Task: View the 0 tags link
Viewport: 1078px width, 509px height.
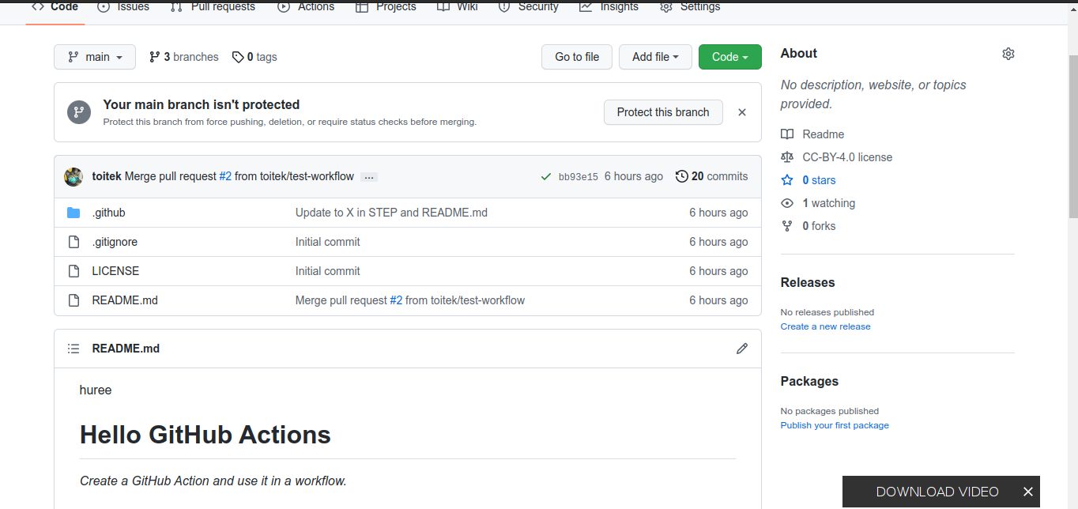Action: point(254,57)
